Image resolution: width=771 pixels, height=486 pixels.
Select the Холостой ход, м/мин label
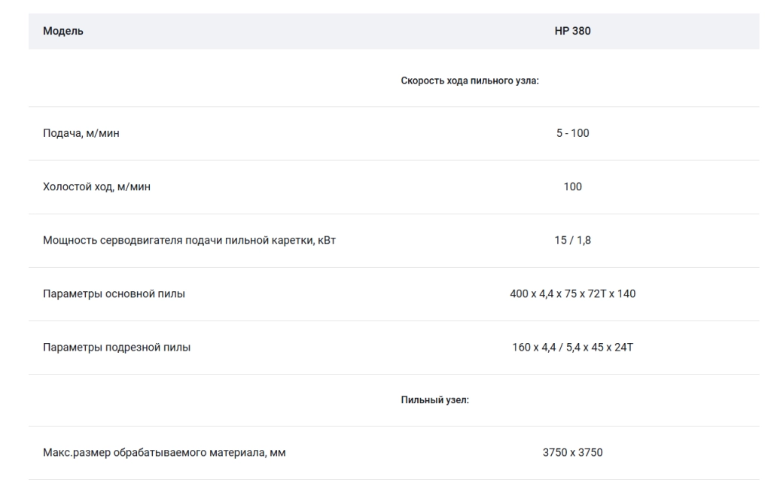[x=97, y=187]
